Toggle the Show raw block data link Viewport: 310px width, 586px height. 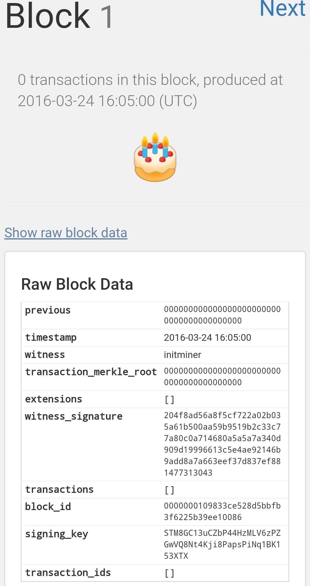[66, 233]
